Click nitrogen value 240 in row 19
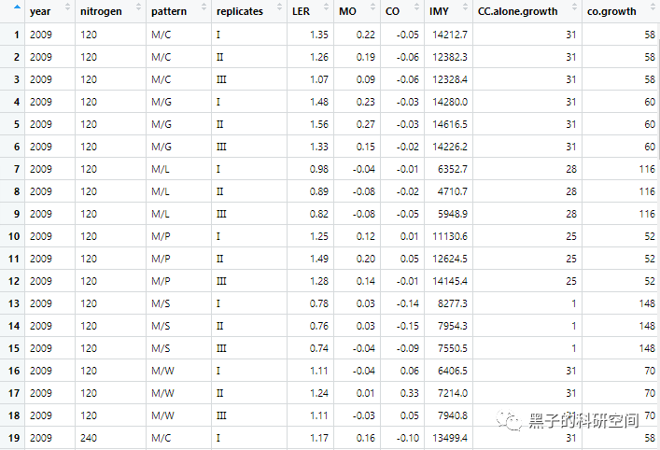This screenshot has height=450, width=660. tap(89, 437)
